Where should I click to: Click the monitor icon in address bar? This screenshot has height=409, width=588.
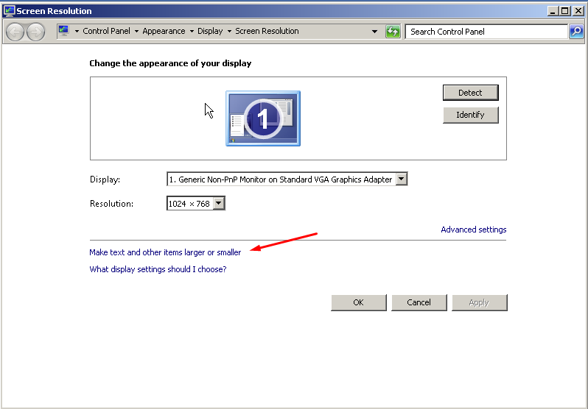tap(64, 31)
